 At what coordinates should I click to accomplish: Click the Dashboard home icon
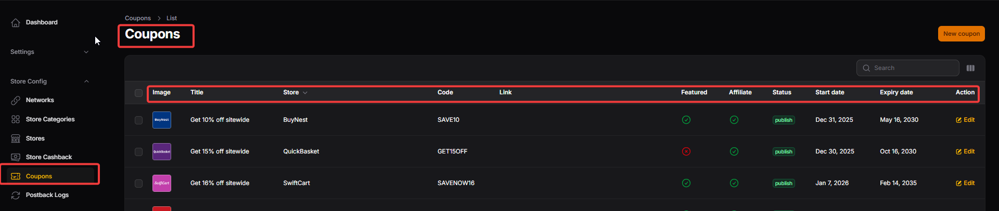tap(16, 23)
